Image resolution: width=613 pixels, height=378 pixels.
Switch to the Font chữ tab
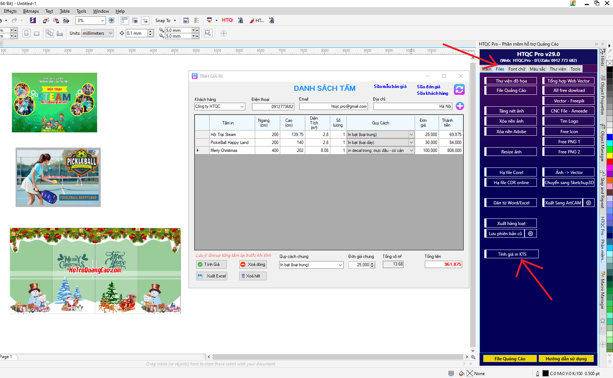coord(517,69)
